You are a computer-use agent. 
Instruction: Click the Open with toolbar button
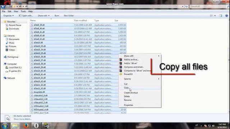click(x=26, y=16)
